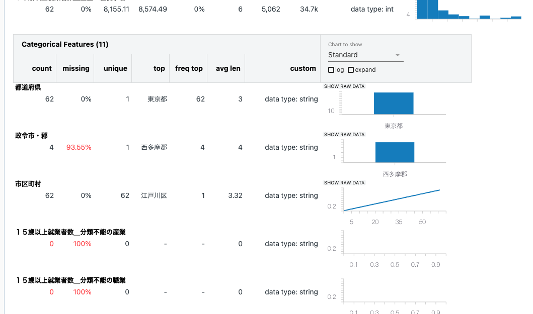Click the red 93.55% missing value
Viewport: 533px width, 314px height.
pyautogui.click(x=79, y=147)
